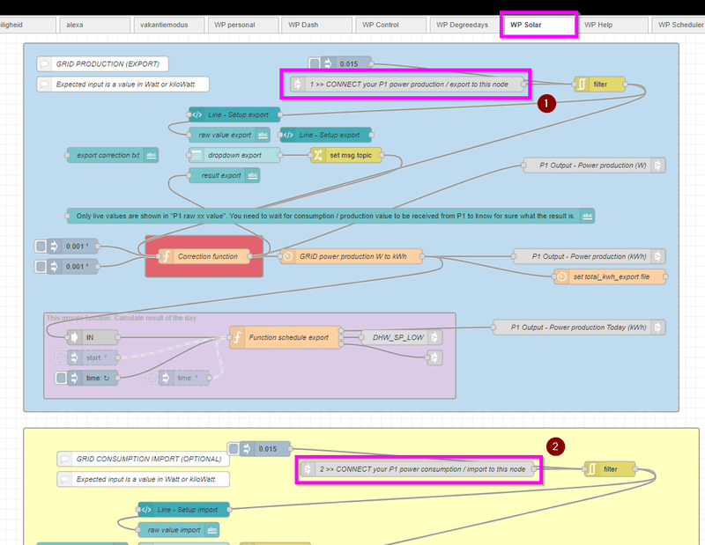
Task: Click the link-out icon on the DHW_SP_LOW node
Action: (434, 337)
